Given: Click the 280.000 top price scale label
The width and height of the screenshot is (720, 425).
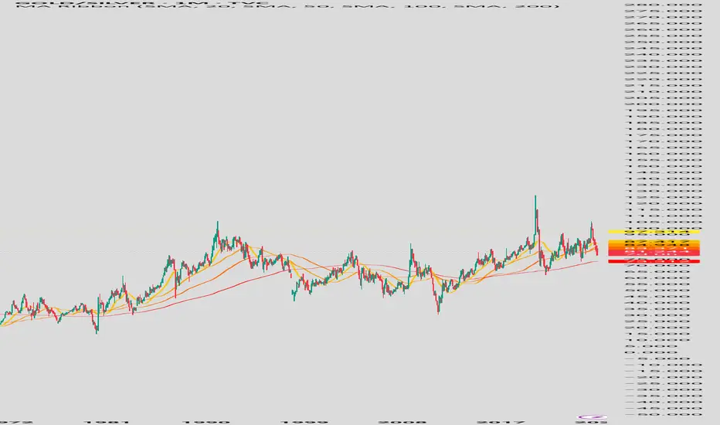Looking at the screenshot, I should [x=664, y=5].
